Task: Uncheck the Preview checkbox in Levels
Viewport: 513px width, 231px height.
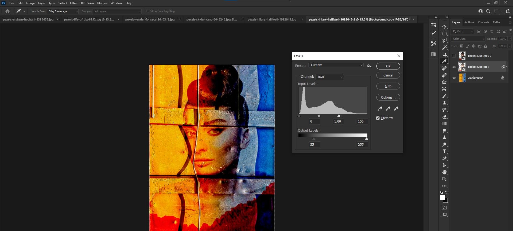Action: (x=378, y=118)
